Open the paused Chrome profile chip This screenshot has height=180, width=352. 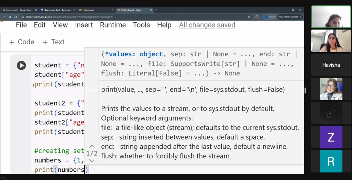(269, 17)
